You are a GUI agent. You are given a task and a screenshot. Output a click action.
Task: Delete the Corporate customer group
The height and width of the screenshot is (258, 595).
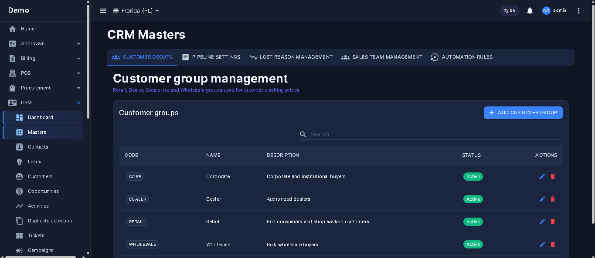tap(553, 176)
